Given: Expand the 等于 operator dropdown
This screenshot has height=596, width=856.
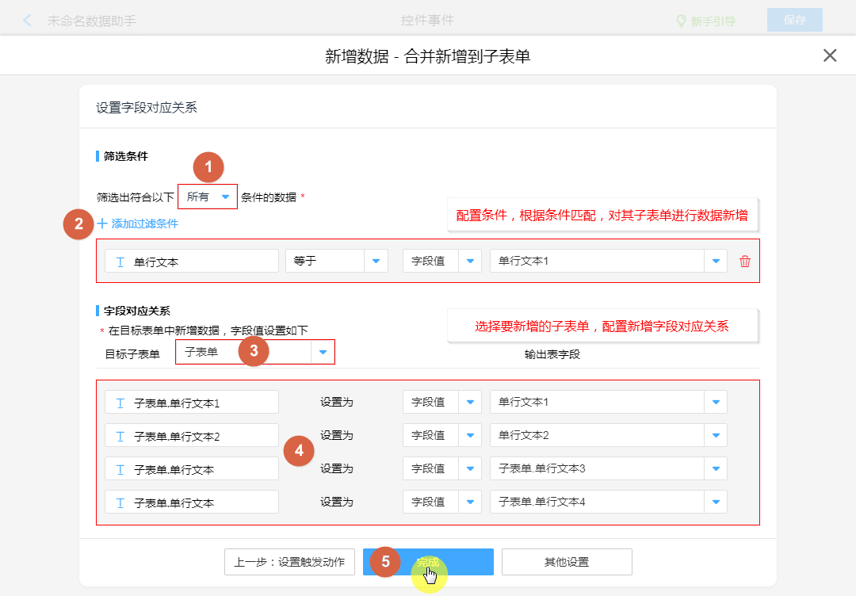Looking at the screenshot, I should (x=376, y=261).
